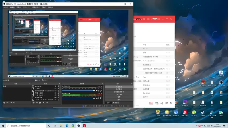Open source 滤镜 filters button
This screenshot has height=128, width=228.
pos(44,80)
